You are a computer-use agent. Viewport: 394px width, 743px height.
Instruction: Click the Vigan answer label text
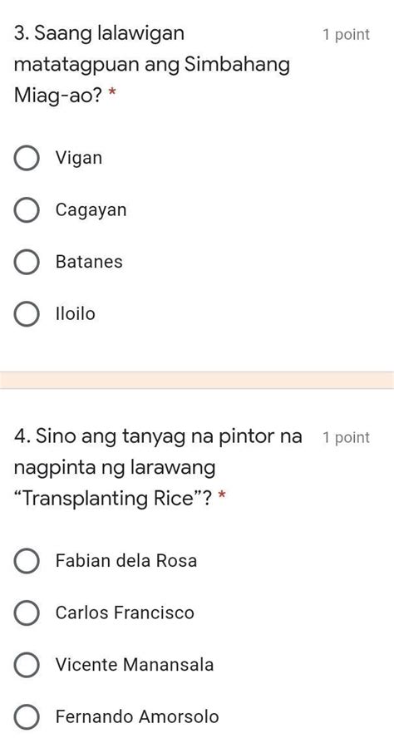[79, 158]
